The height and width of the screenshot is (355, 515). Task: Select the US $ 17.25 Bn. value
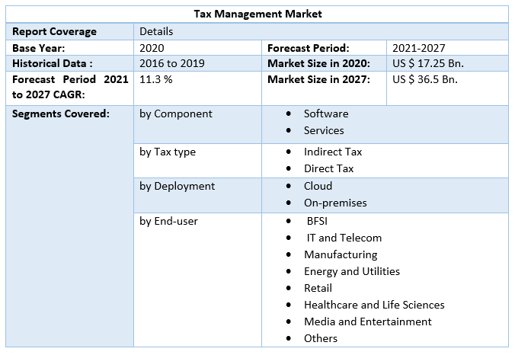pyautogui.click(x=428, y=63)
